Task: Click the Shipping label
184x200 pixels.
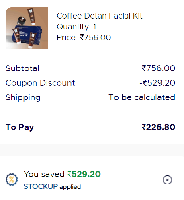Action: tap(23, 97)
